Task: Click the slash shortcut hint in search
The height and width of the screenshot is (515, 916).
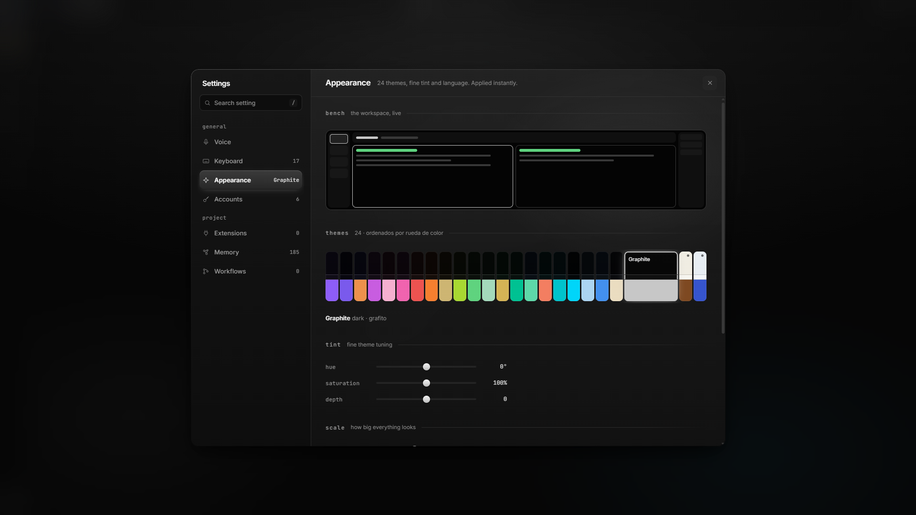Action: 293,103
